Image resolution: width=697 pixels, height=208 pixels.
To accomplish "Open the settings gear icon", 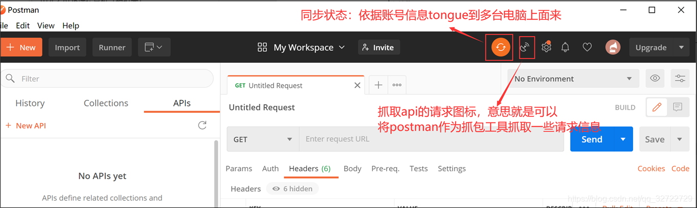I will [546, 47].
